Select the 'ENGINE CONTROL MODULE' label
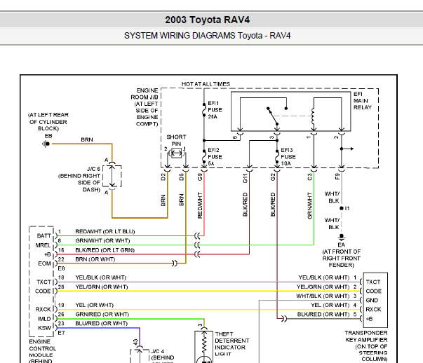This screenshot has width=423, height=363. click(43, 348)
